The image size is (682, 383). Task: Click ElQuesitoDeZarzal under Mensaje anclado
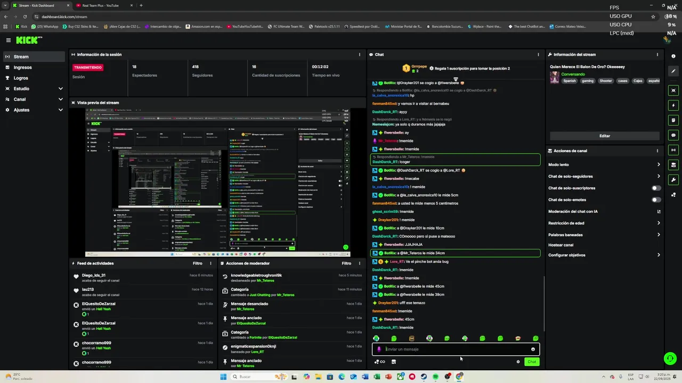click(x=251, y=323)
